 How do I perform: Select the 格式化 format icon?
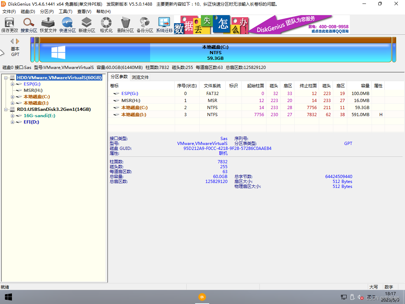106,24
